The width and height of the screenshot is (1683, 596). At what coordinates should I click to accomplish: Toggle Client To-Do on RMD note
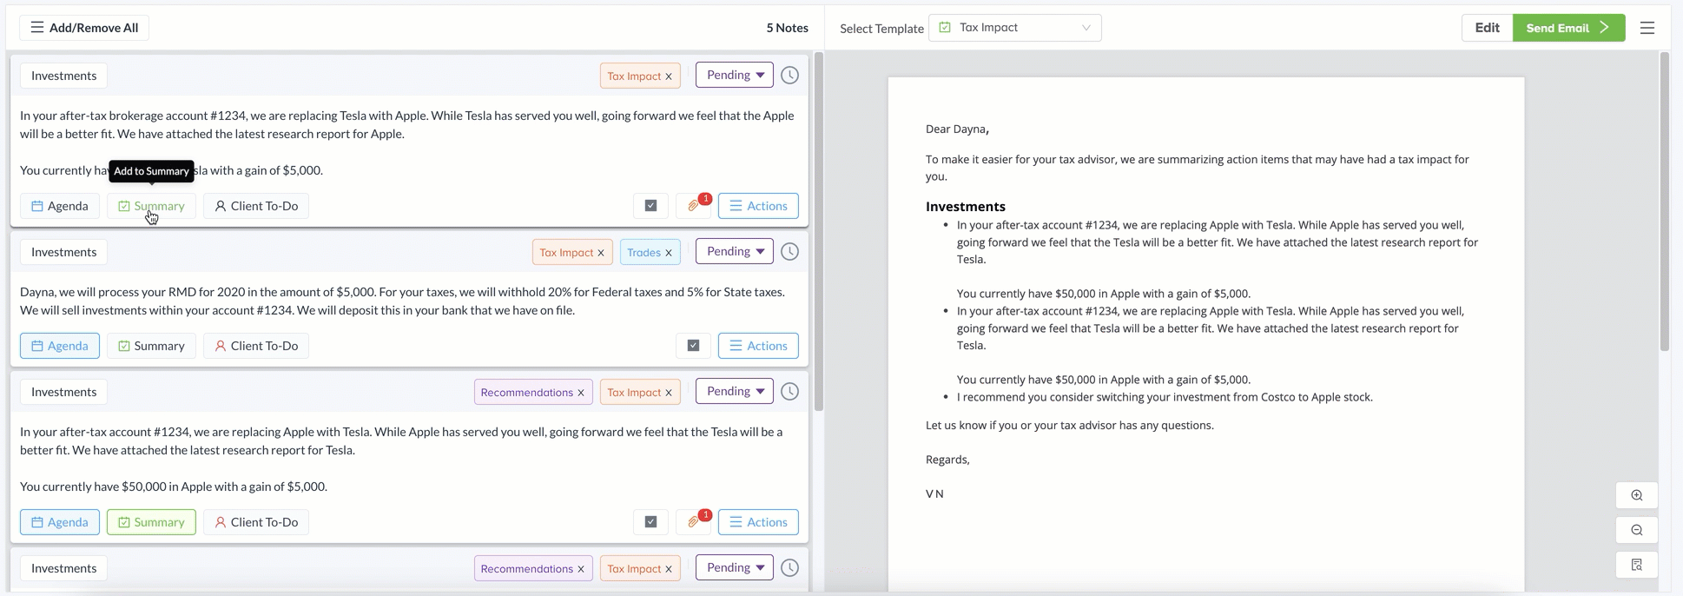click(x=256, y=346)
